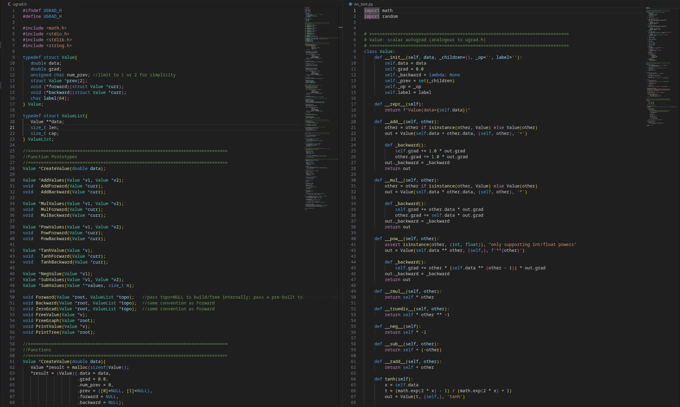Click the '.backward = NULL};' line
The width and height of the screenshot is (680, 407).
pyautogui.click(x=101, y=402)
